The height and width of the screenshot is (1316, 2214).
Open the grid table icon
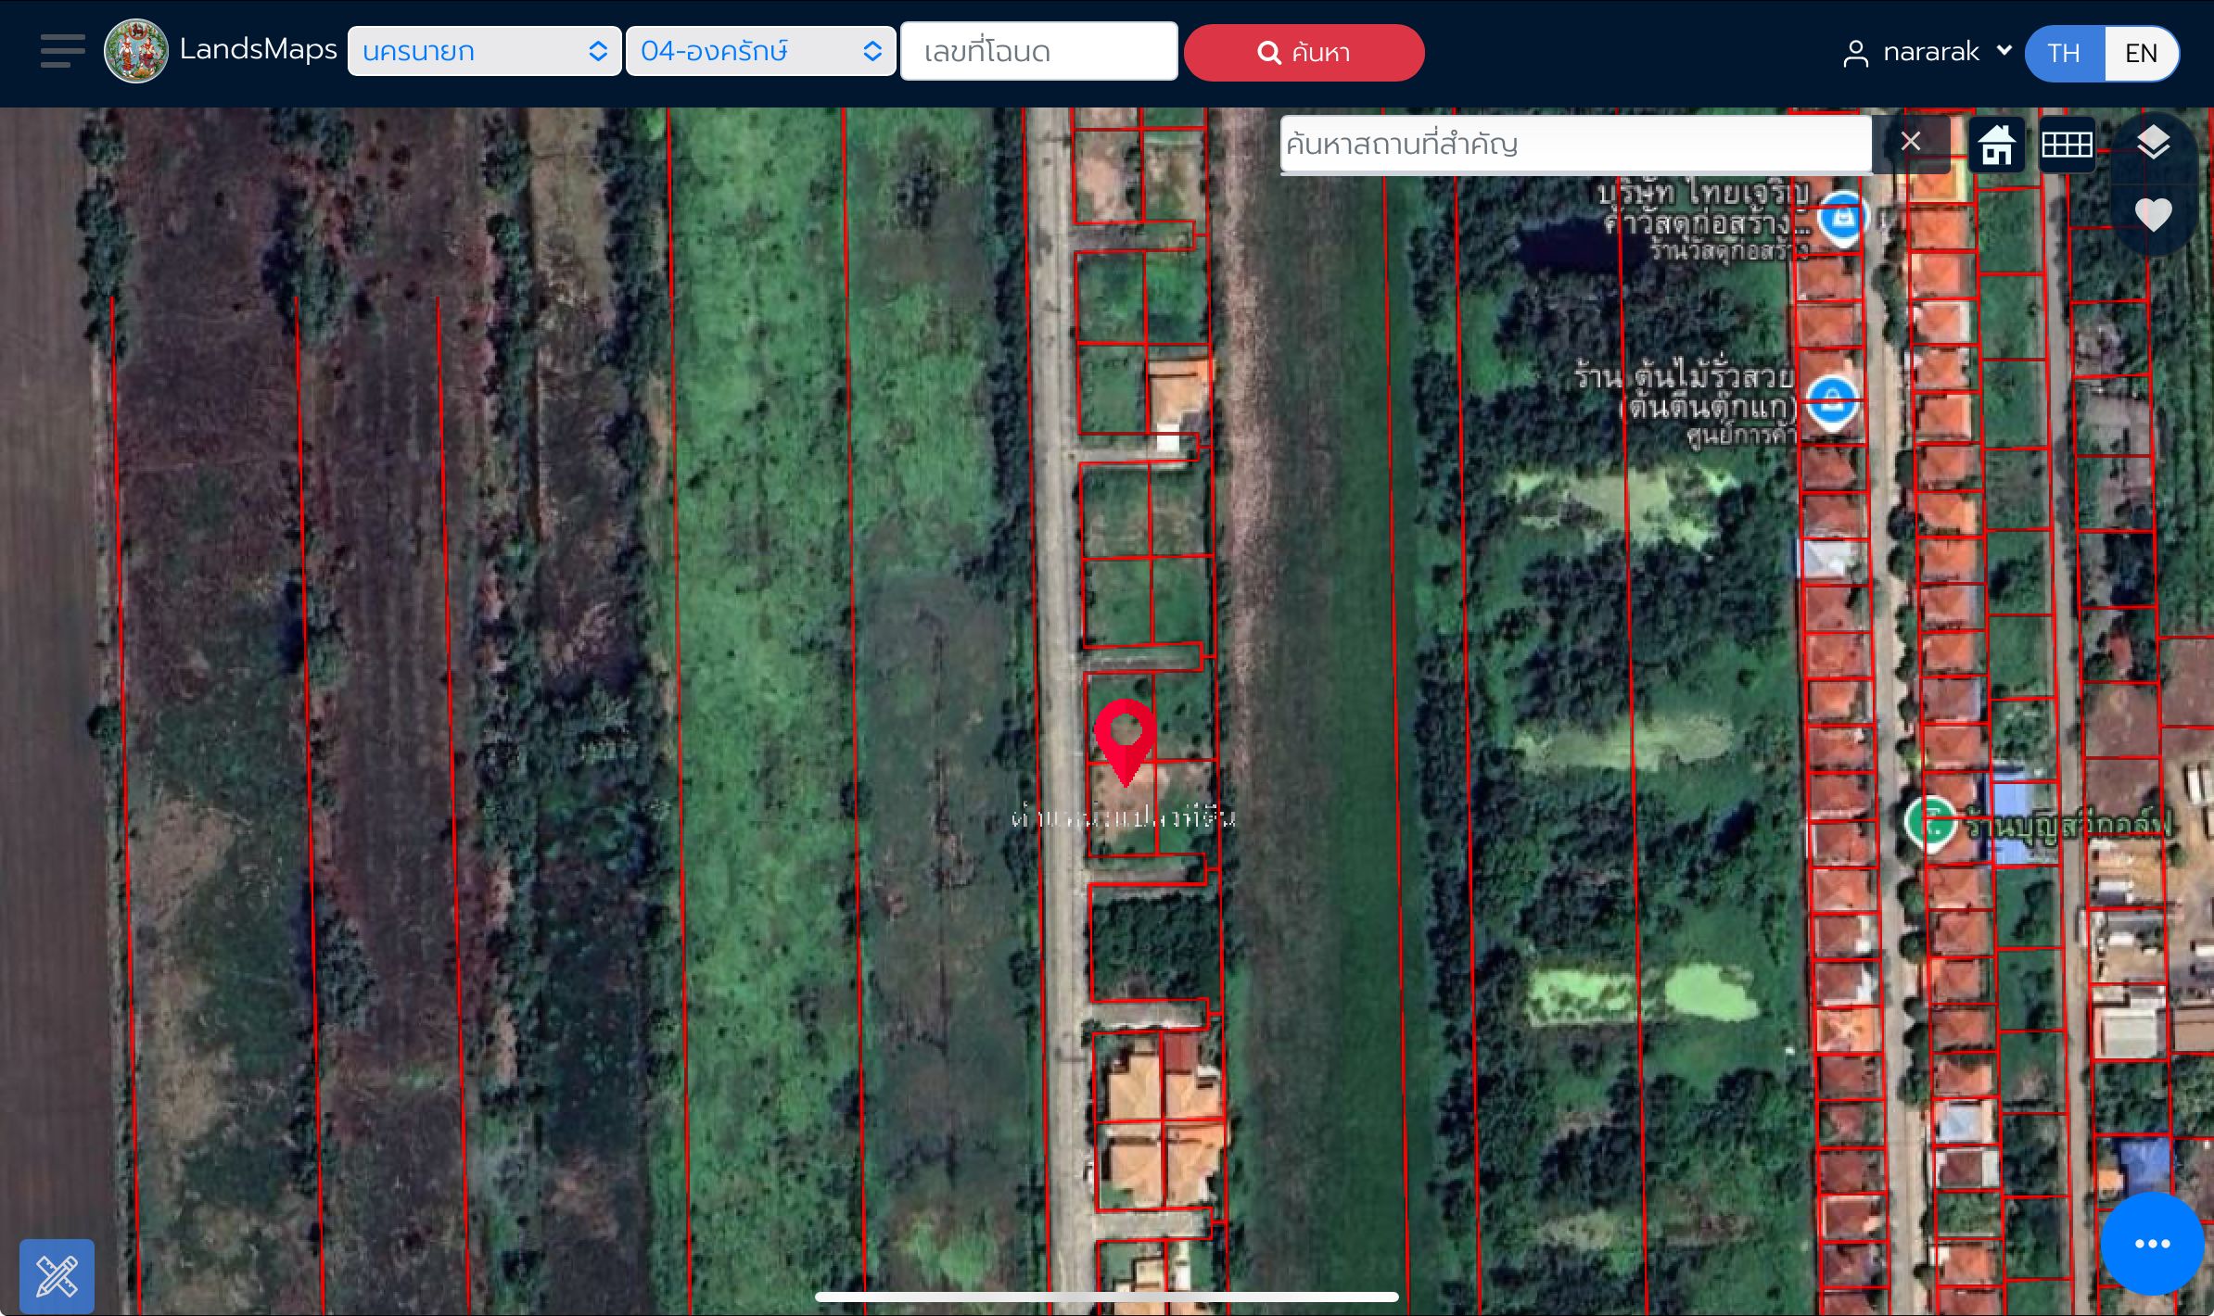[x=2067, y=145]
